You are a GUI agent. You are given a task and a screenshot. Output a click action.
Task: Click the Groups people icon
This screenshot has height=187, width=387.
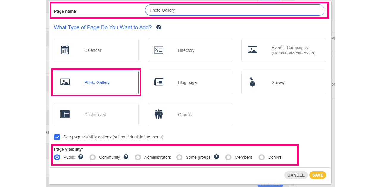[x=159, y=114]
